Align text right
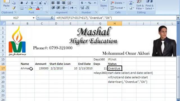 pyautogui.click(x=64, y=3)
